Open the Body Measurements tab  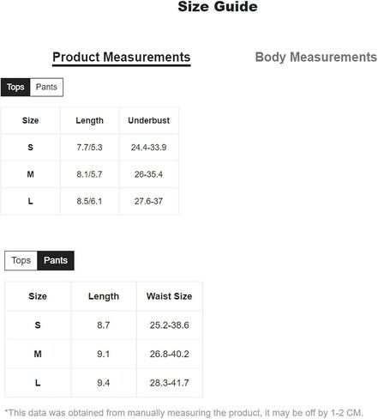pyautogui.click(x=316, y=58)
